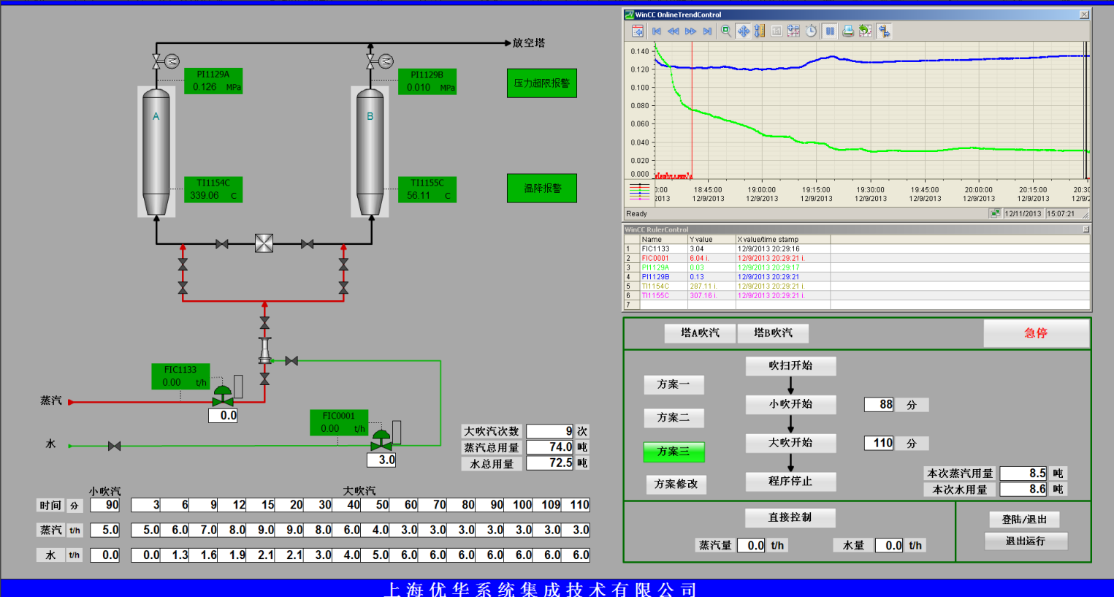Switch to 塔A吹汽 mode
The height and width of the screenshot is (597, 1114).
(700, 333)
